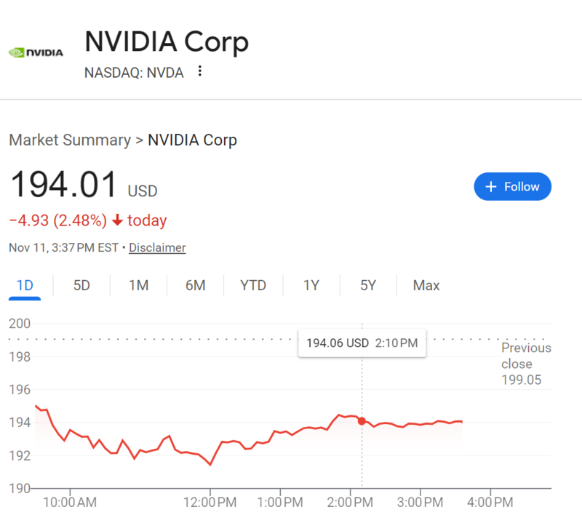
Task: Switch to the 6M tab
Action: pyautogui.click(x=195, y=285)
